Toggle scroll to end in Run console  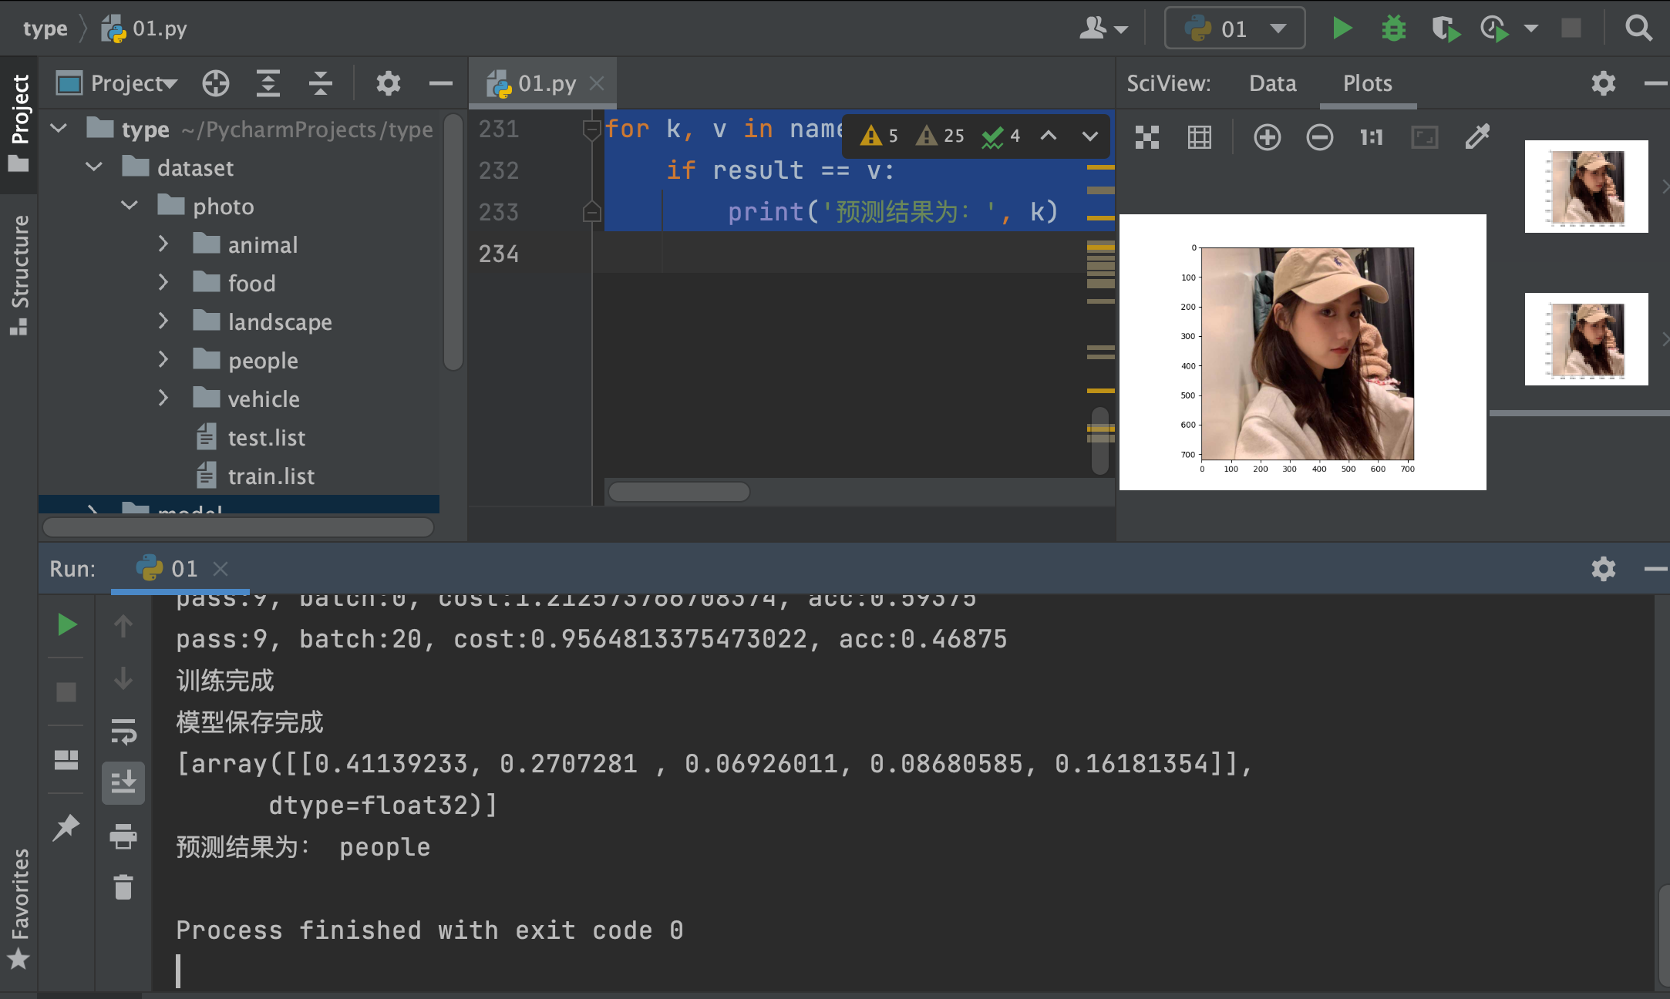123,783
